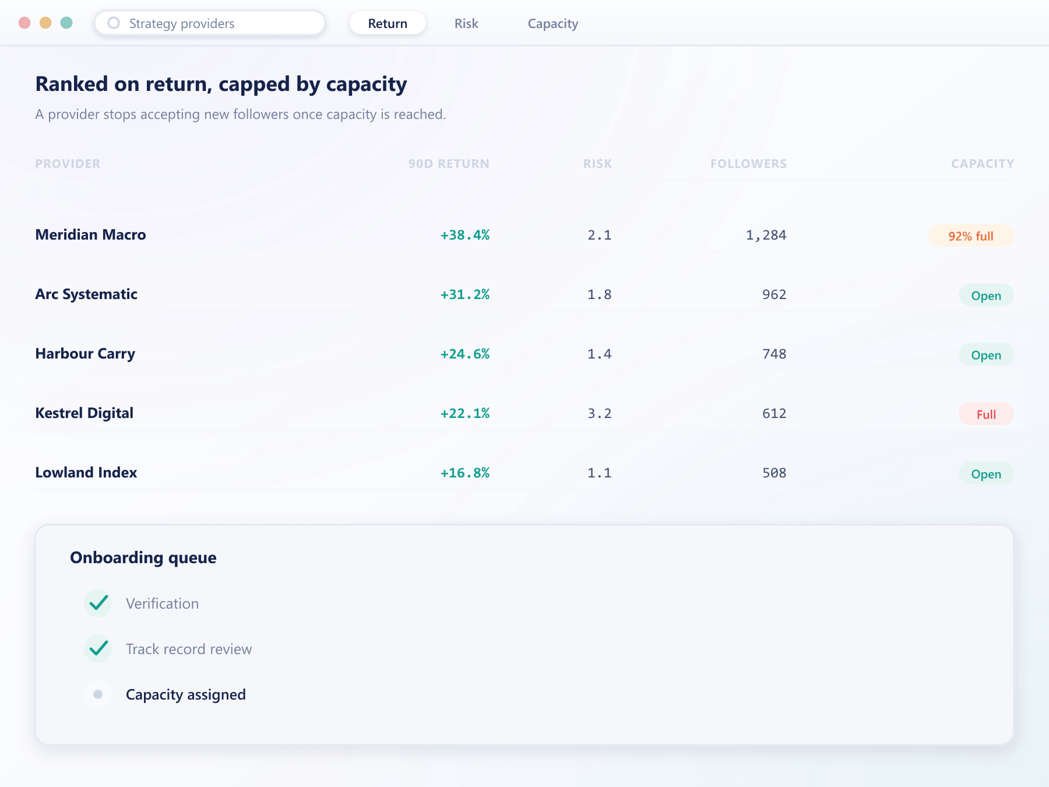The image size is (1049, 787).
Task: Click the yellow minimize window button
Action: pyautogui.click(x=45, y=23)
